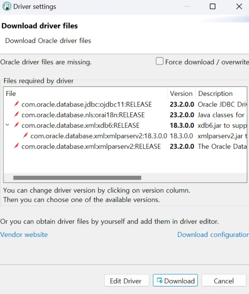Click version 23.2.0.0 of xmlparserv2:RELEASE
Screen dimensions: 249x294
[x=182, y=146]
